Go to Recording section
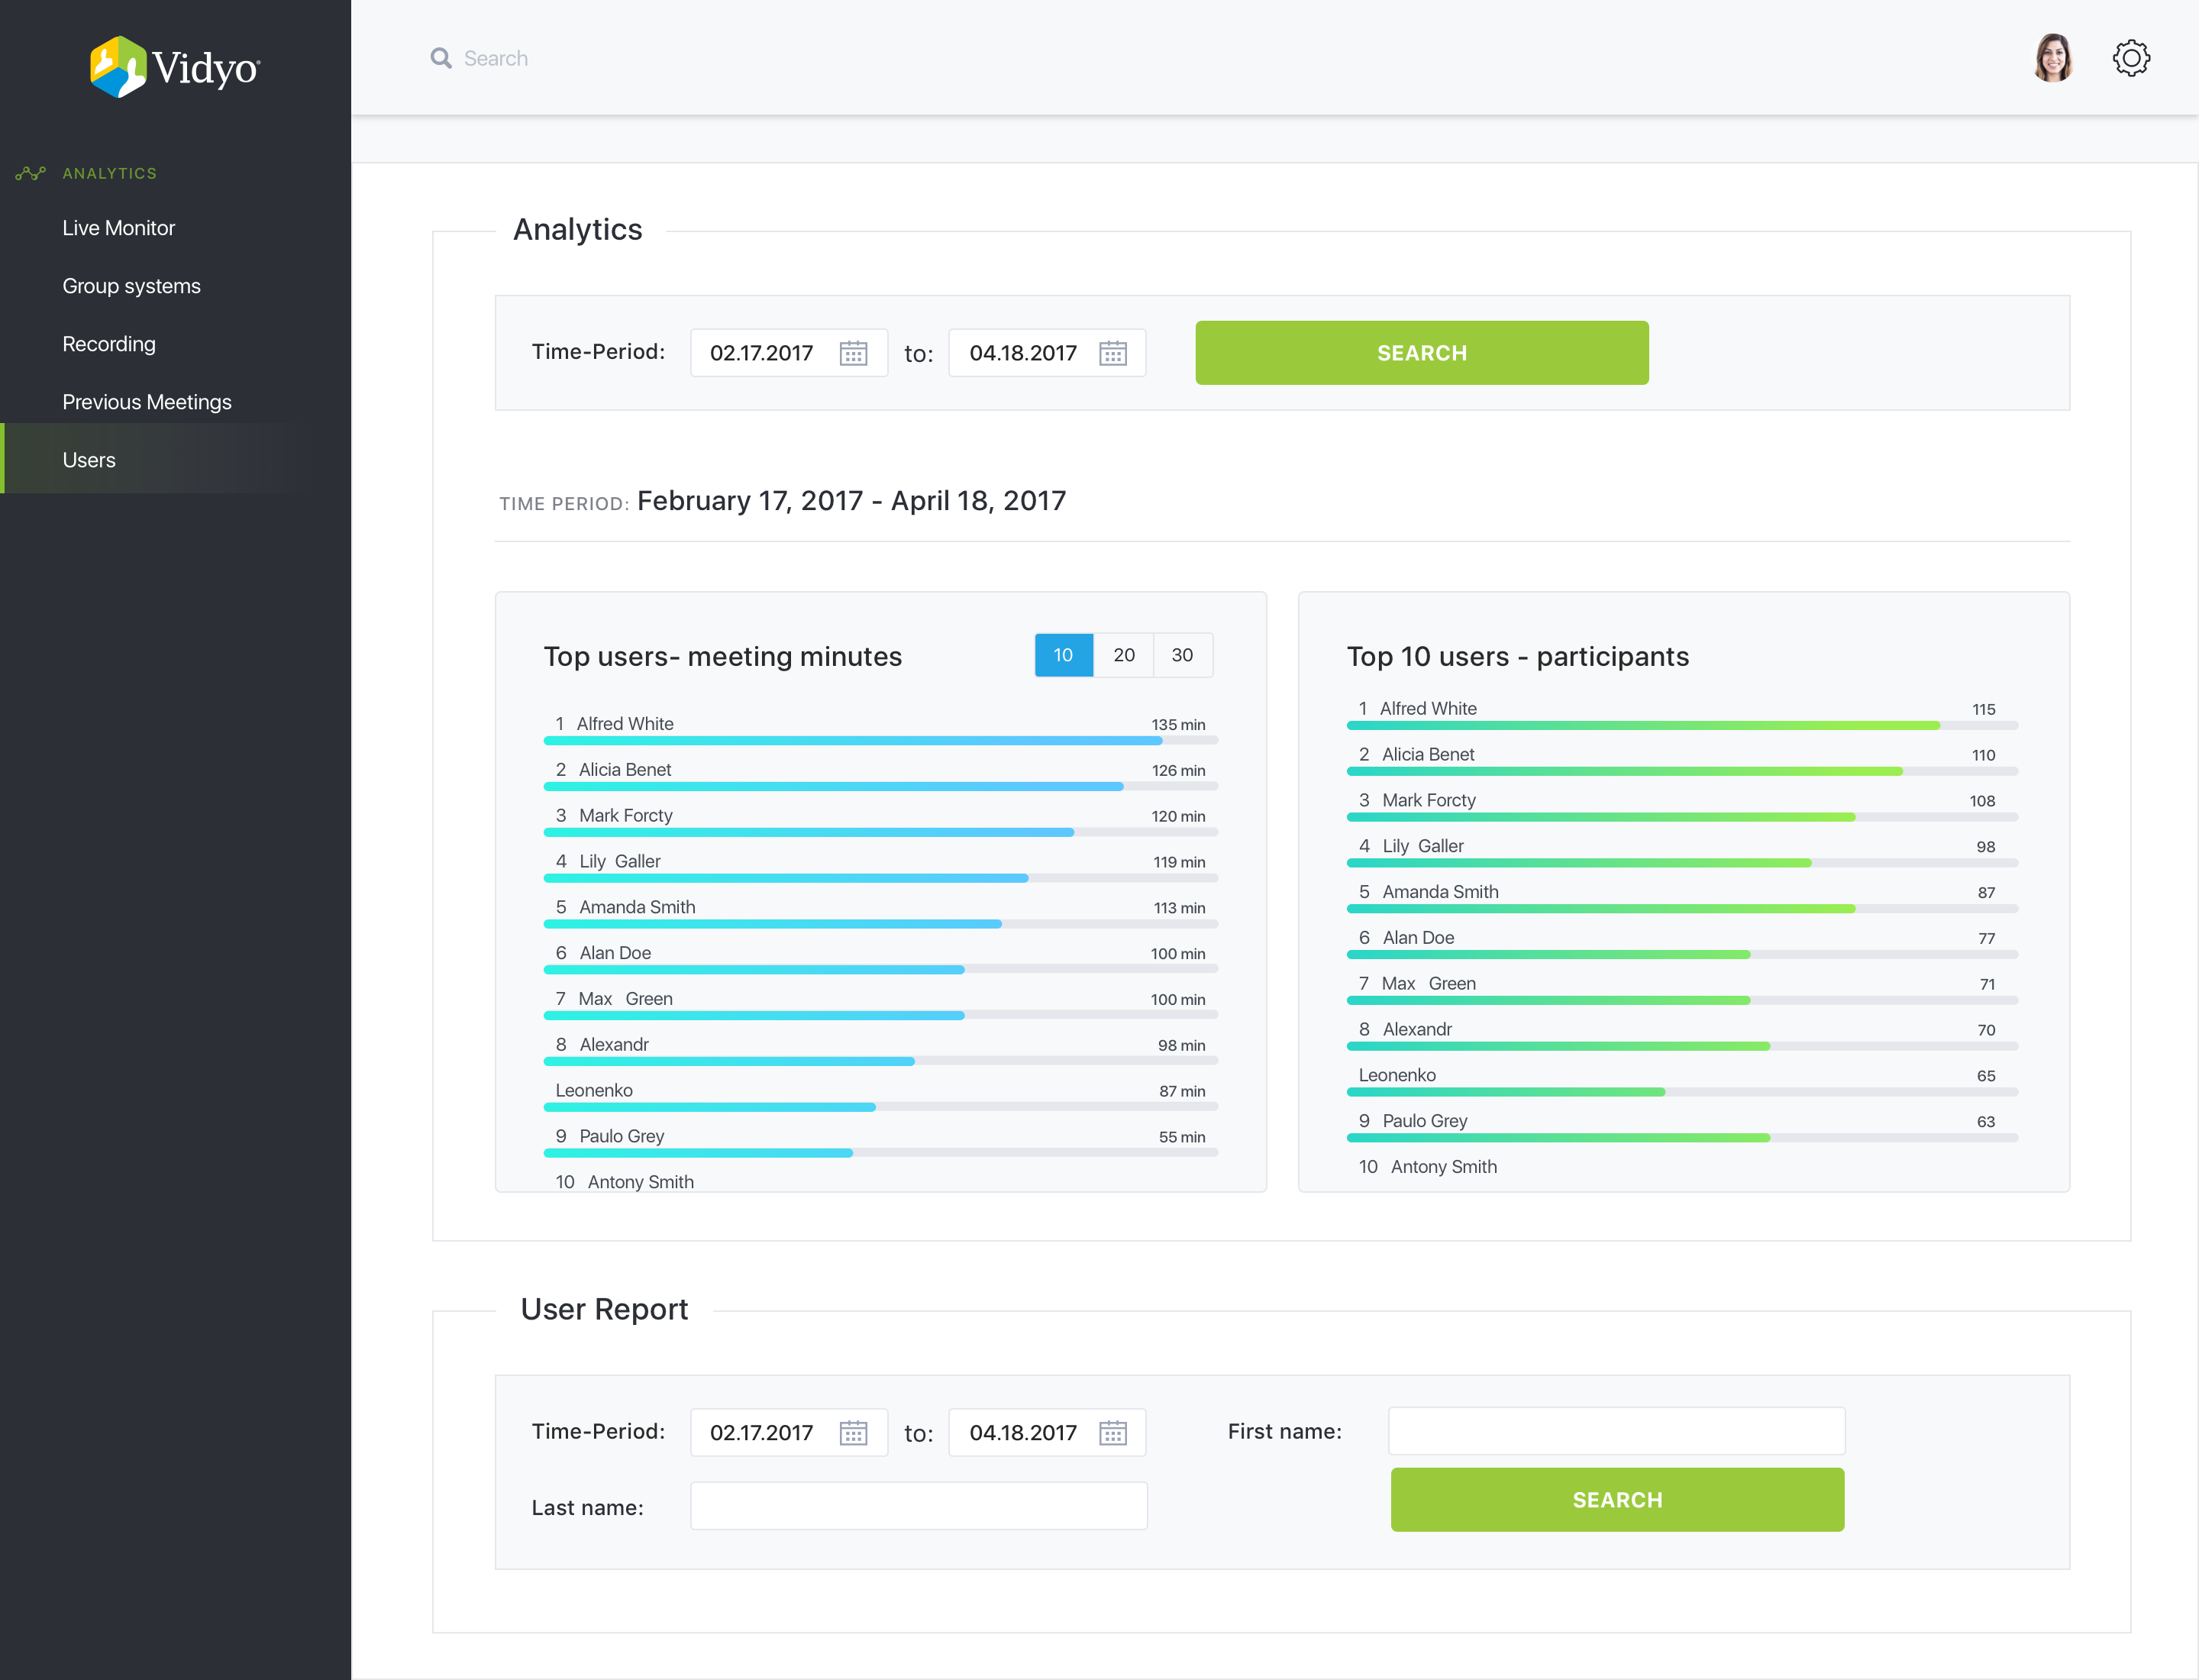The height and width of the screenshot is (1680, 2199). 109,344
